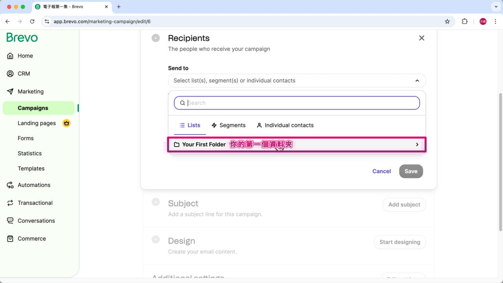Switch to the Segments tab
This screenshot has height=283, width=503.
228,125
